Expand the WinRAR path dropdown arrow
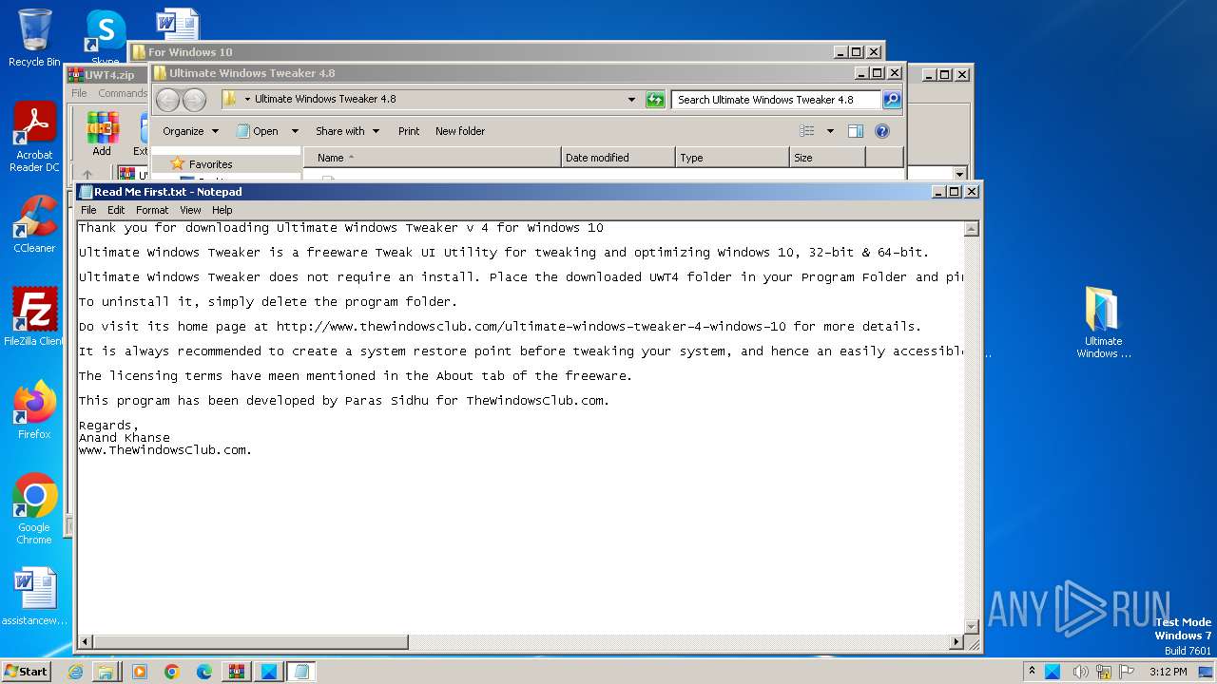Screen dimensions: 1217x684 point(959,175)
